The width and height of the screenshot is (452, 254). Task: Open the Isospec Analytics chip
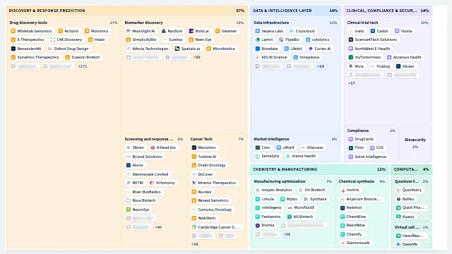(x=274, y=190)
